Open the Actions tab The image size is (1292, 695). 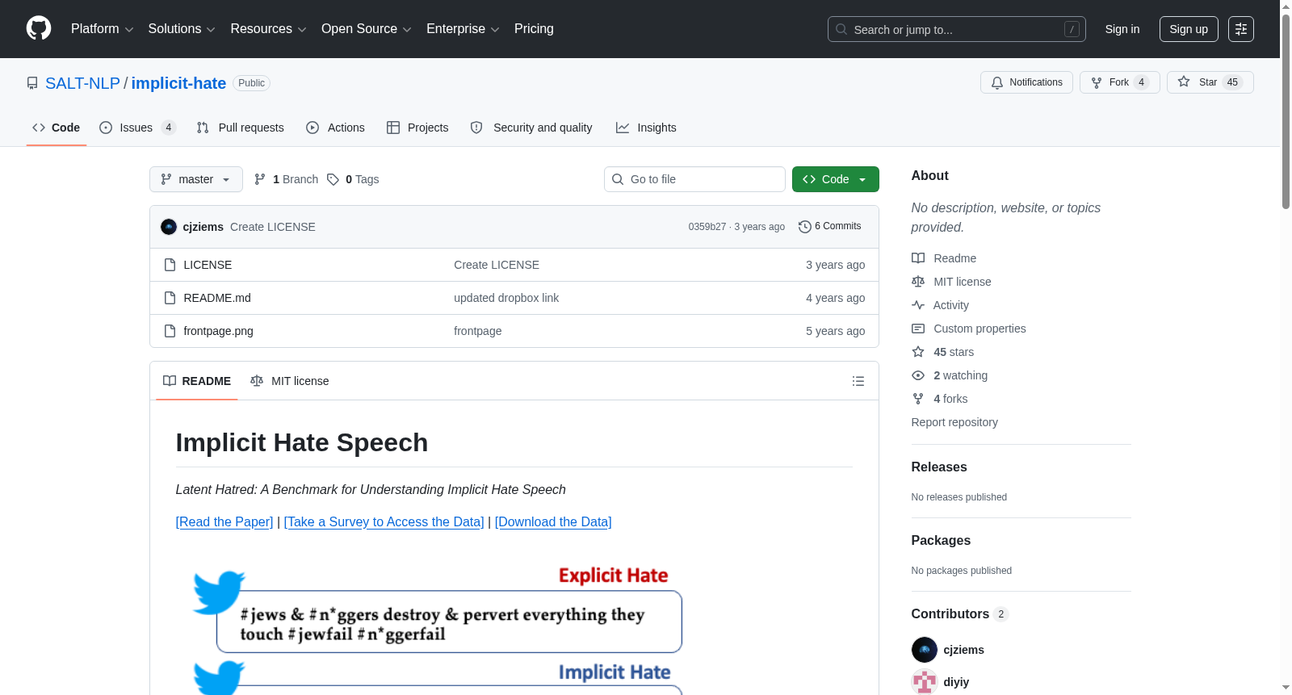click(336, 128)
